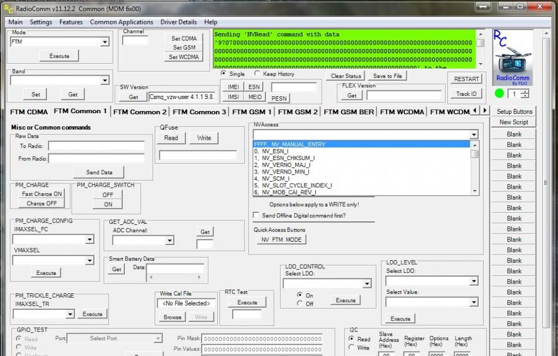Click the Fast Charge ON button

click(x=41, y=194)
